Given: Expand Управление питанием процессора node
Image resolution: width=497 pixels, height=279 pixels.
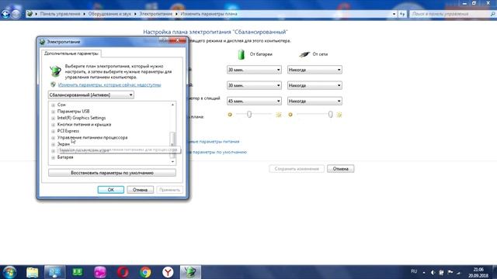Looking at the screenshot, I should pyautogui.click(x=54, y=138).
